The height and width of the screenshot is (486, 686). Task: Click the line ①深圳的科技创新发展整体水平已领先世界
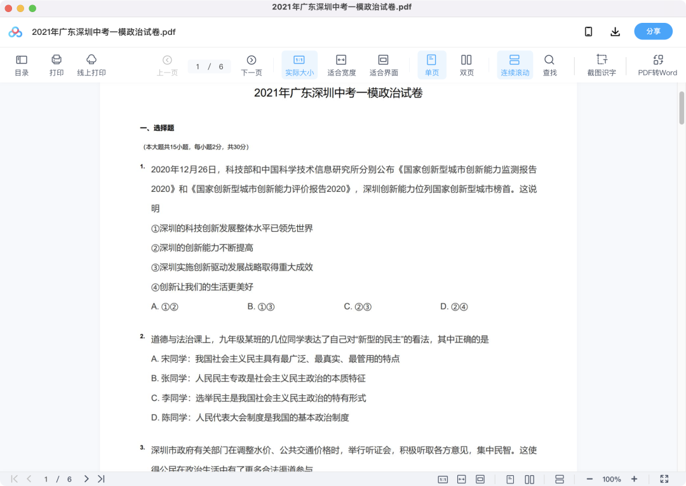point(232,228)
